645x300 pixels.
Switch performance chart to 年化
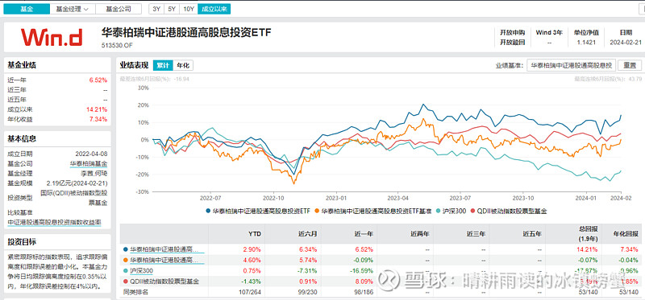point(183,65)
